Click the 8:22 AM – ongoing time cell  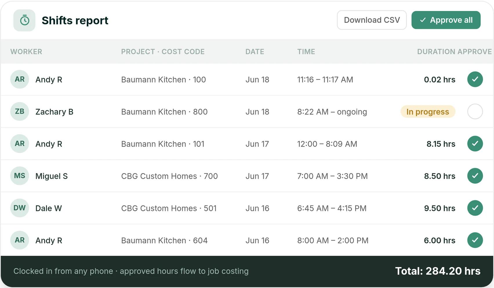click(x=332, y=112)
